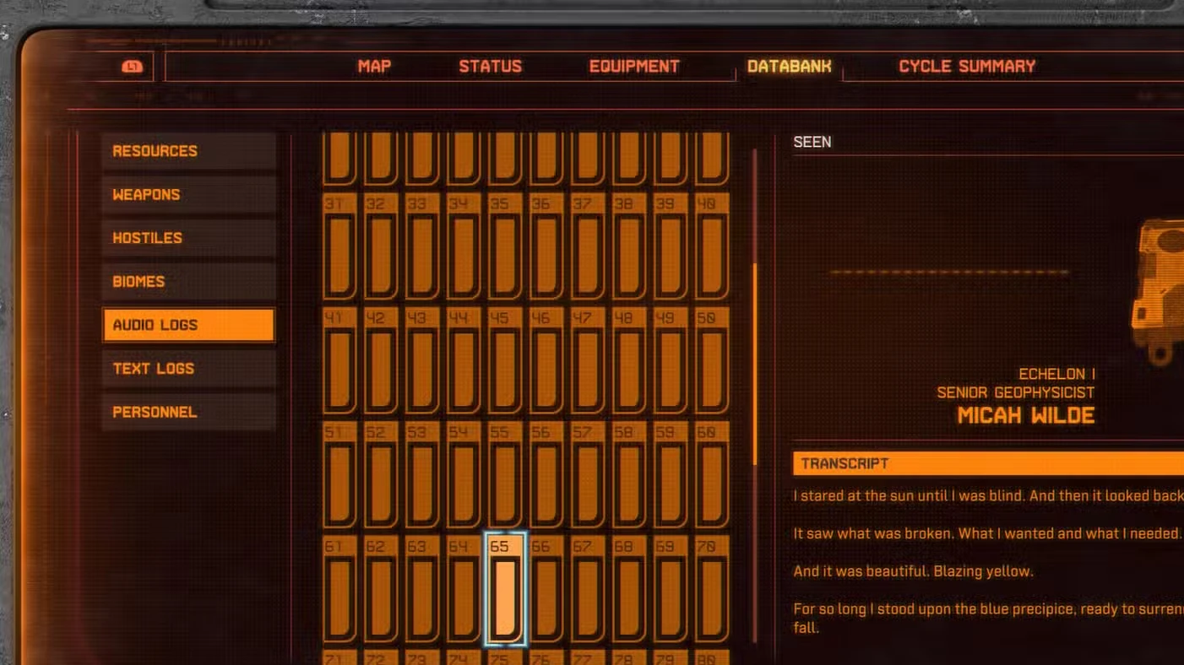Select audio log 43
This screenshot has width=1184, height=665.
pyautogui.click(x=421, y=360)
